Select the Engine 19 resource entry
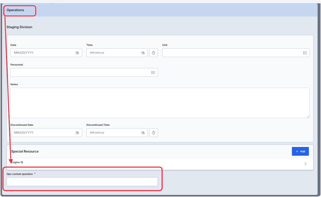This screenshot has width=321, height=197. pos(160,164)
